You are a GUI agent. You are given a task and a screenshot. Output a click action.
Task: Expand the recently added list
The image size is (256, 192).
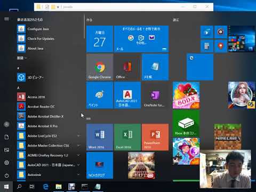click(x=22, y=58)
